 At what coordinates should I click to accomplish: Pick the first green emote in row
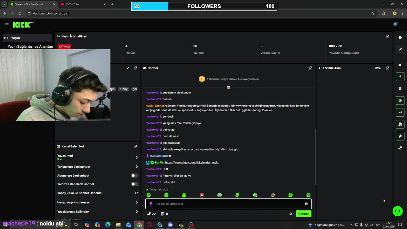[x=148, y=195]
